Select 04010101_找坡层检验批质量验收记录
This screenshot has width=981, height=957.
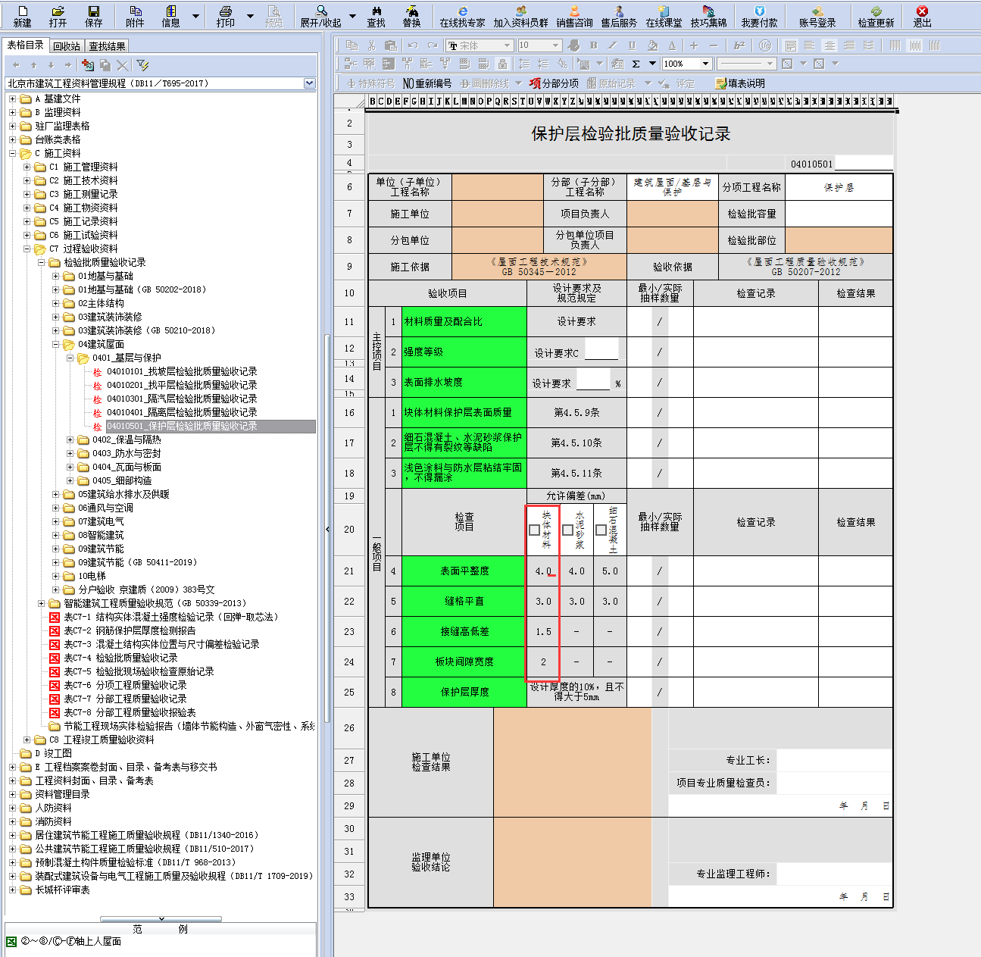click(182, 371)
